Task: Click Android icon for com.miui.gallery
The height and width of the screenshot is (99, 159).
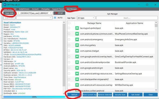Action: click(77, 45)
